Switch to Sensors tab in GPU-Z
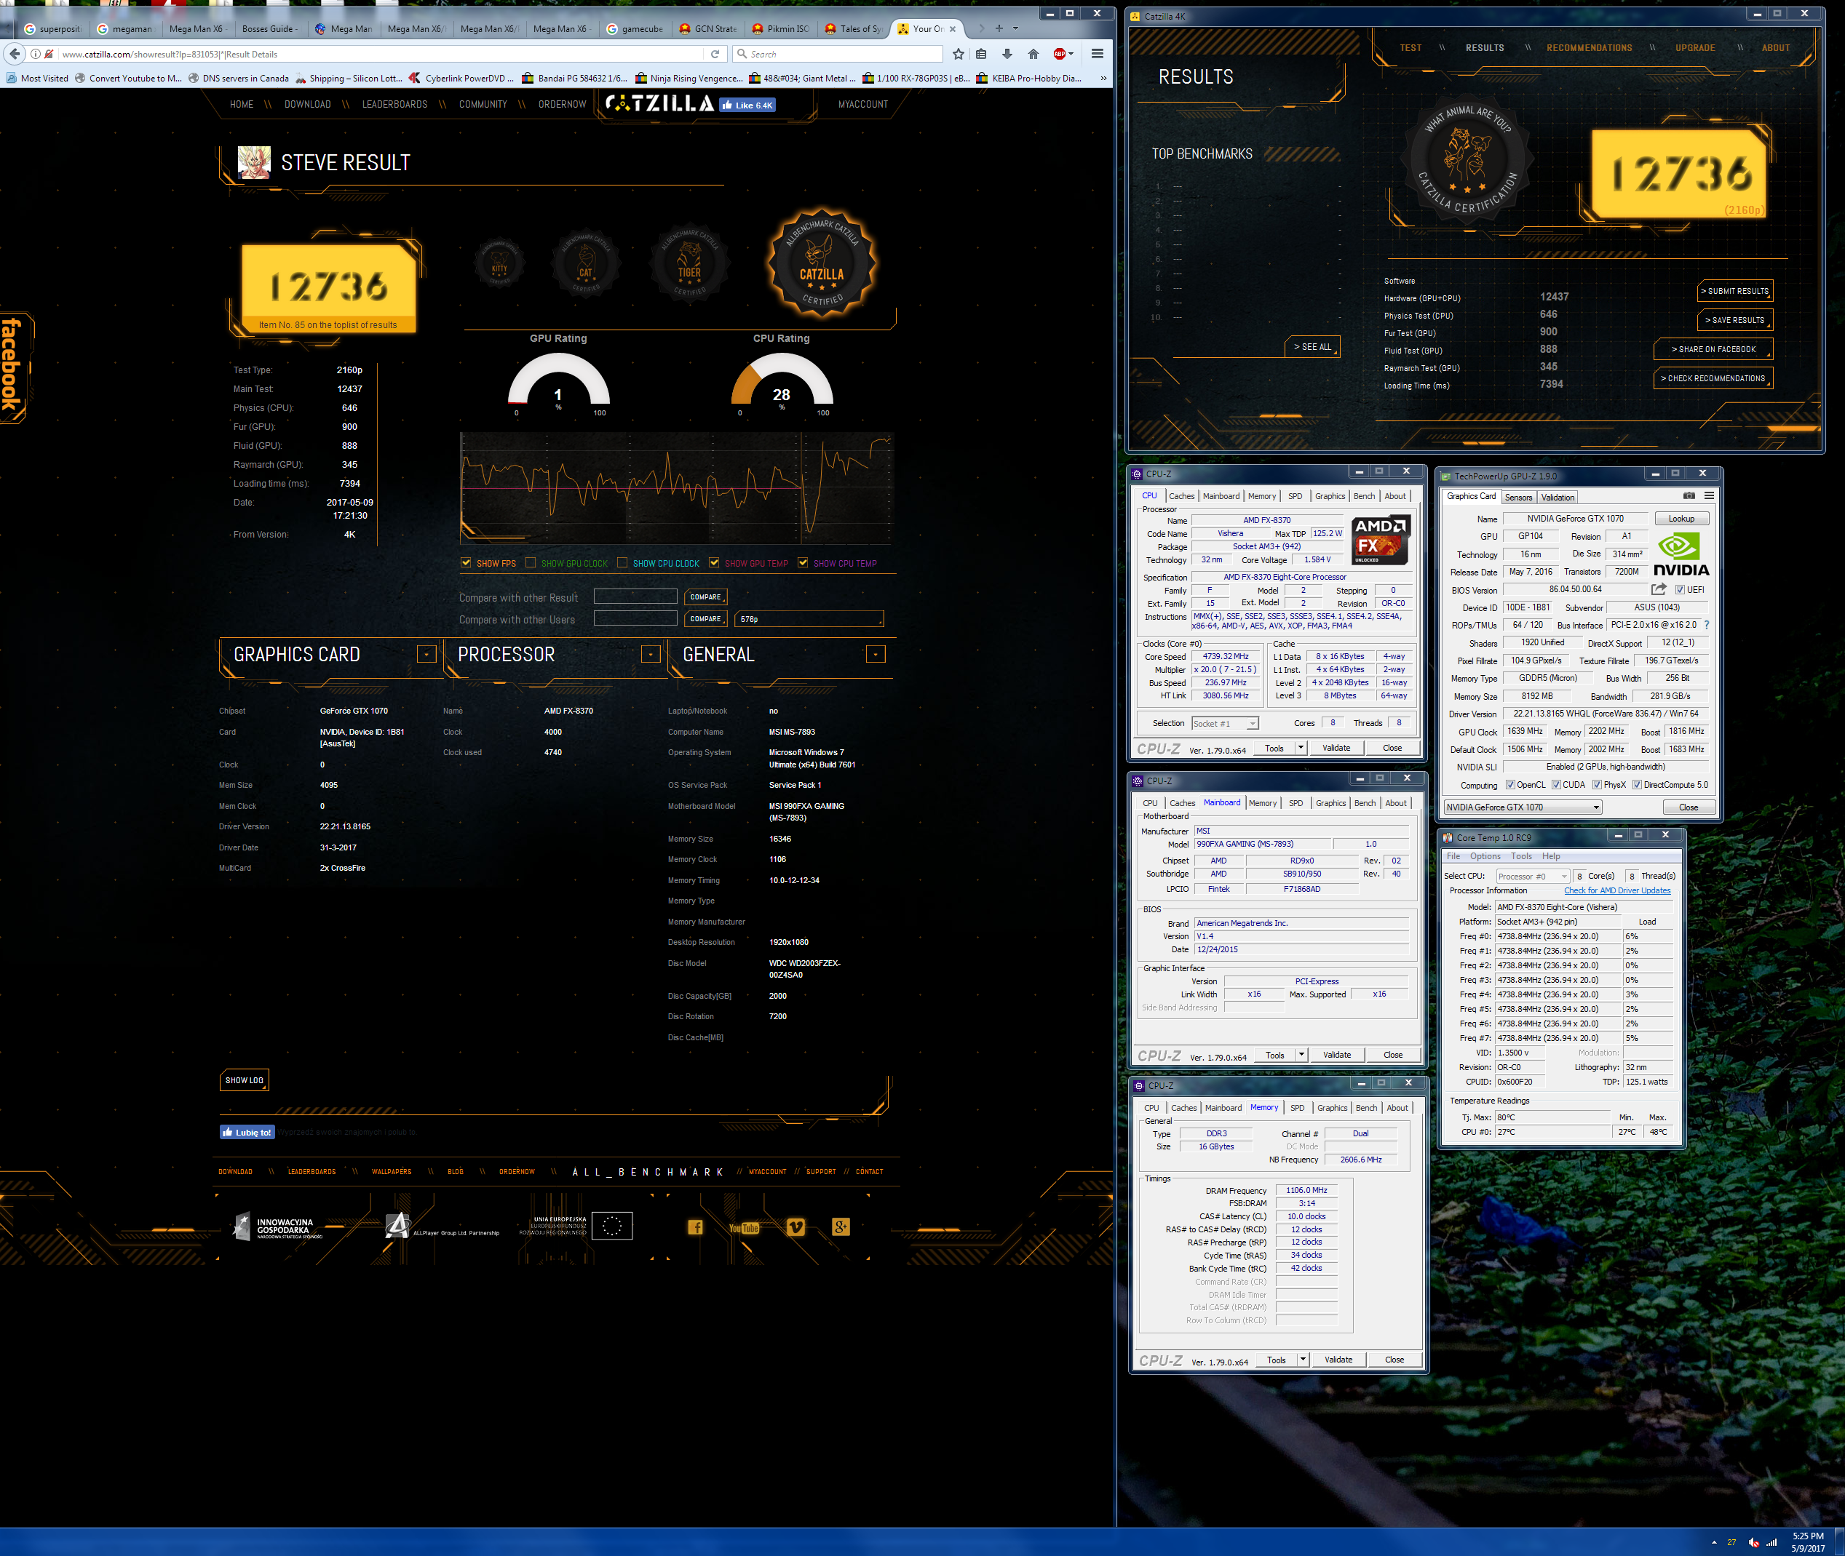1845x1556 pixels. [1518, 498]
